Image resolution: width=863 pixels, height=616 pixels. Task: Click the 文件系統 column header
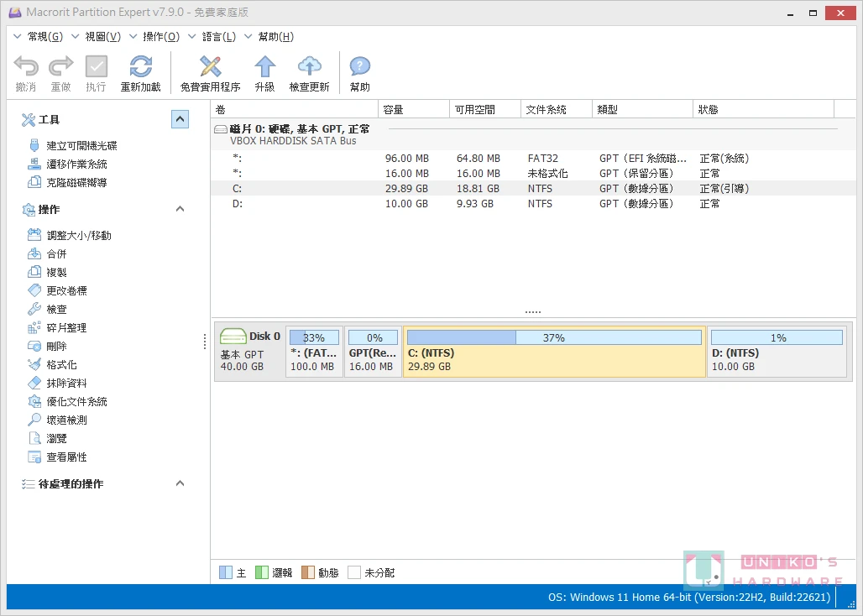[x=557, y=109]
